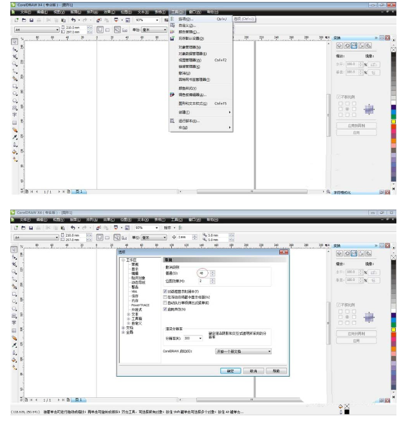This screenshot has width=408, height=423.
Task: Open CorelDRAW 启动 dropdown showing 开始一个新文档
Action: point(243,352)
